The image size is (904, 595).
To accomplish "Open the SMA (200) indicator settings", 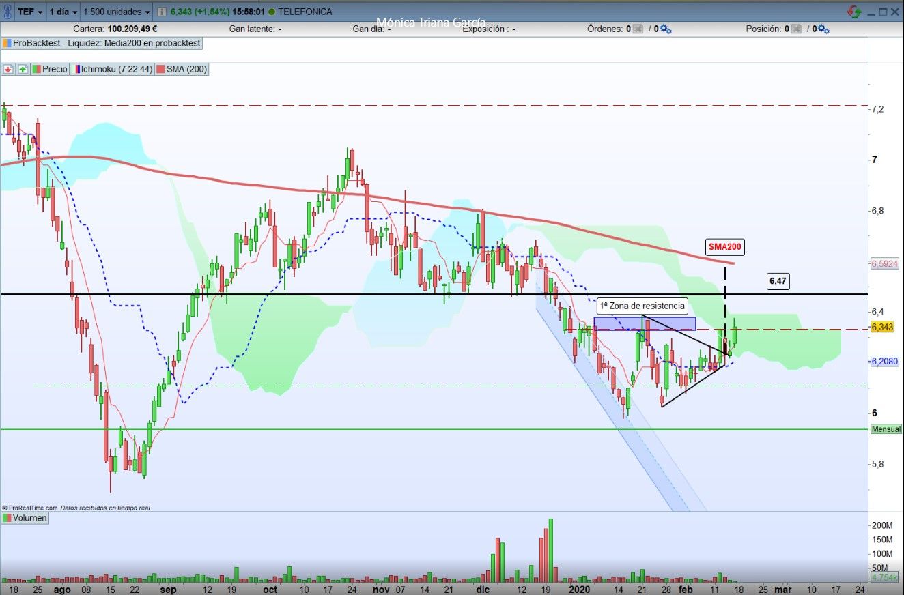I will click(x=182, y=69).
